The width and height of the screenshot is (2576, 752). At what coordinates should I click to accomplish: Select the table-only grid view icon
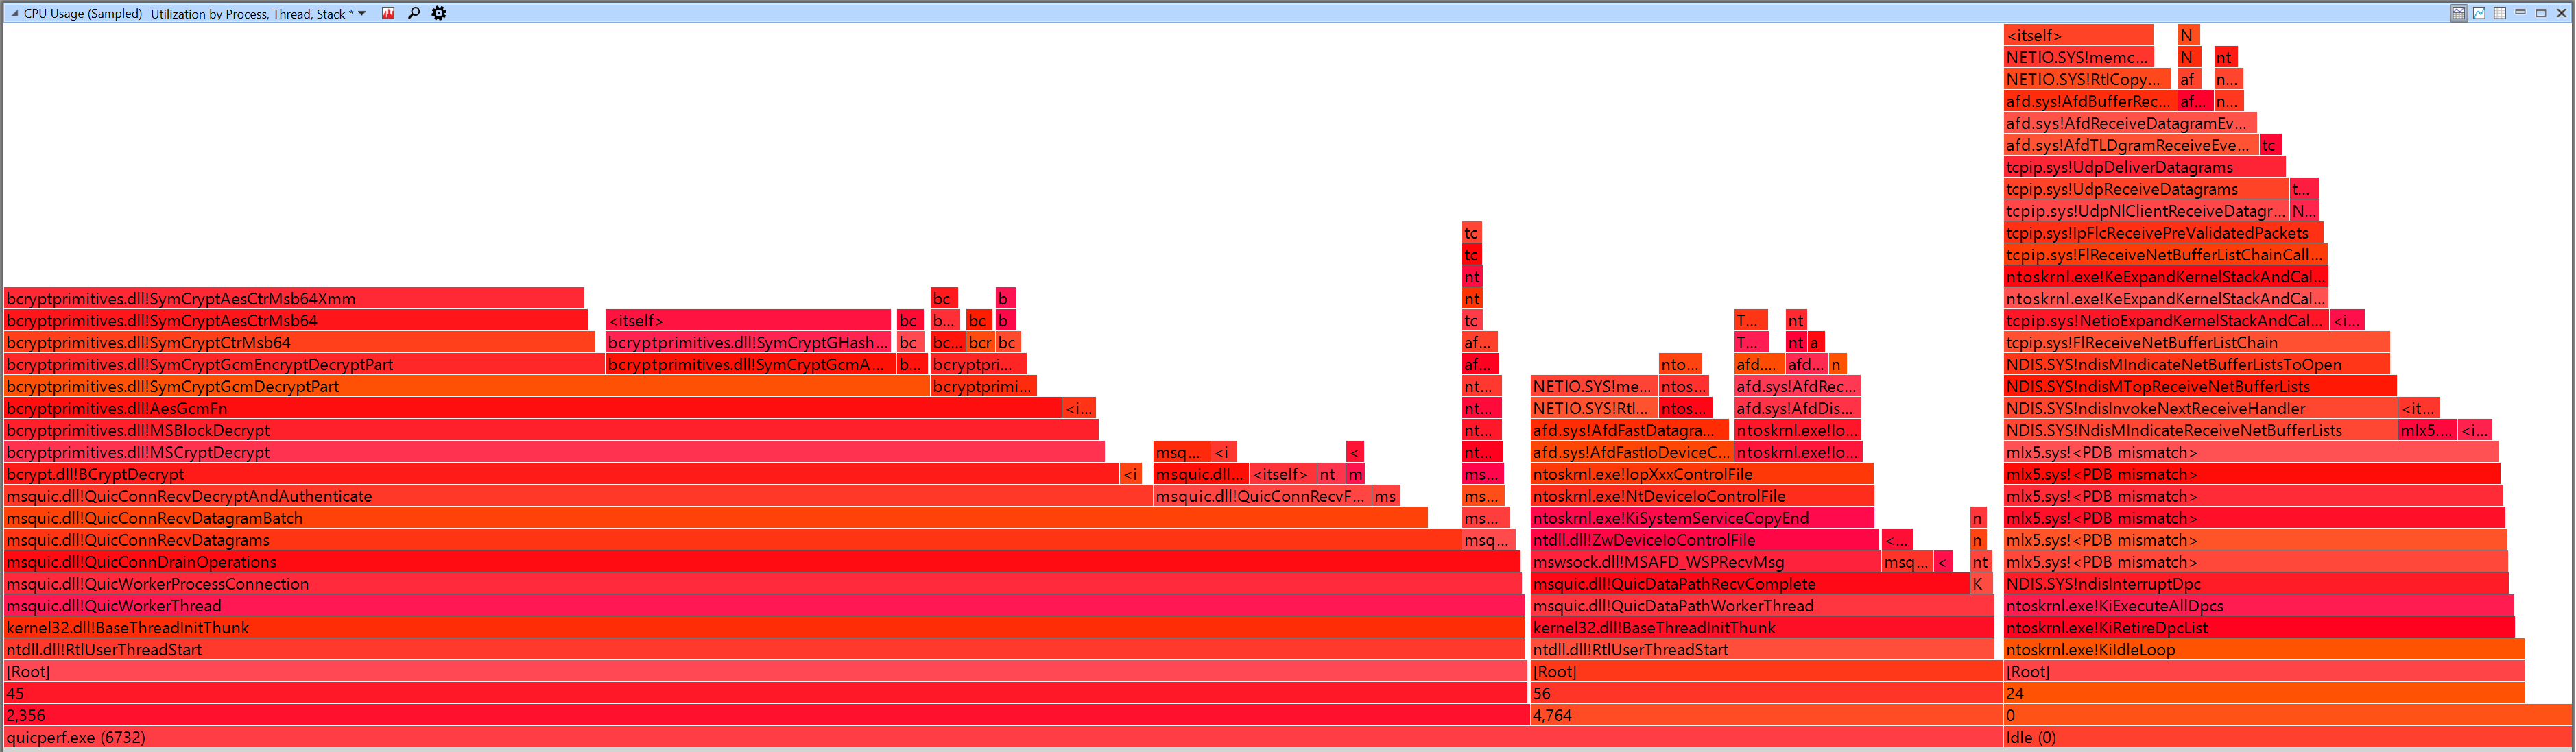coord(2499,13)
